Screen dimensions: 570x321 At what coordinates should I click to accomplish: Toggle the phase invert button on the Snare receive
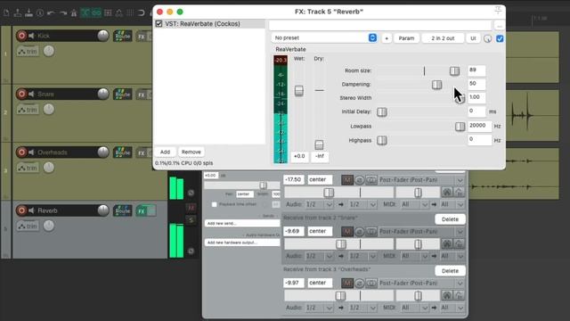click(359, 232)
